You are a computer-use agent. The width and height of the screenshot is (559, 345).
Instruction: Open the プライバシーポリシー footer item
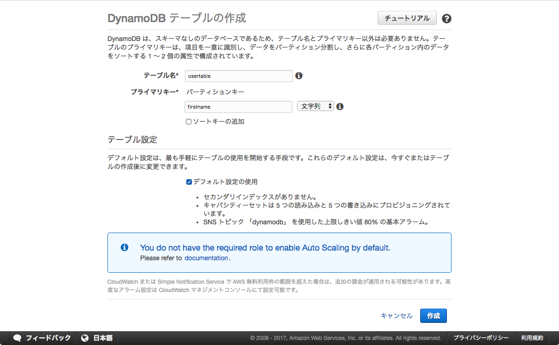tap(481, 338)
